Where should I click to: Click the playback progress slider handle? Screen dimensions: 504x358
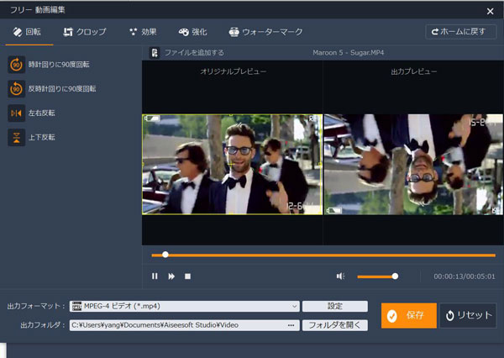click(x=165, y=255)
